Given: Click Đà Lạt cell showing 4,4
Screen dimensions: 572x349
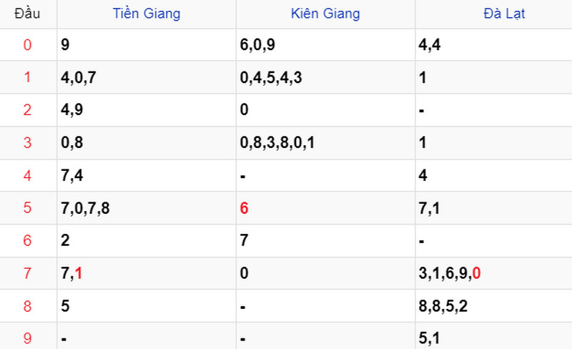Looking at the screenshot, I should (494, 45).
